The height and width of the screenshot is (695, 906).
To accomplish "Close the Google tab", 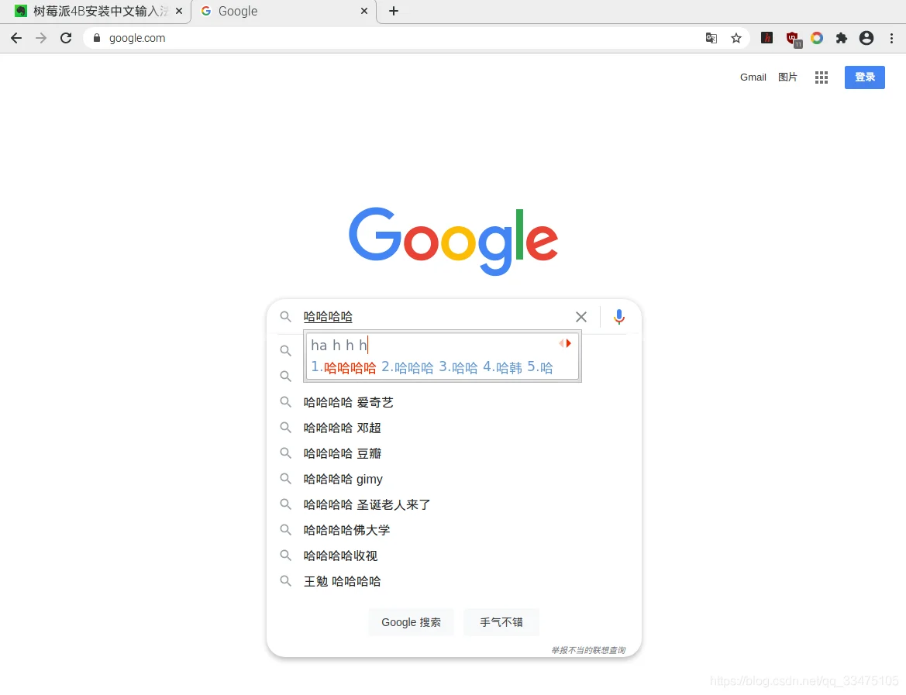I will click(364, 11).
